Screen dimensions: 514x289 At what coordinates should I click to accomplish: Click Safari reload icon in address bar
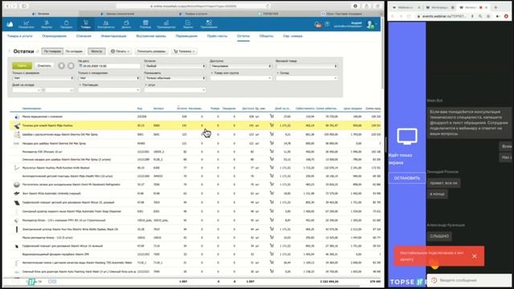point(267,6)
